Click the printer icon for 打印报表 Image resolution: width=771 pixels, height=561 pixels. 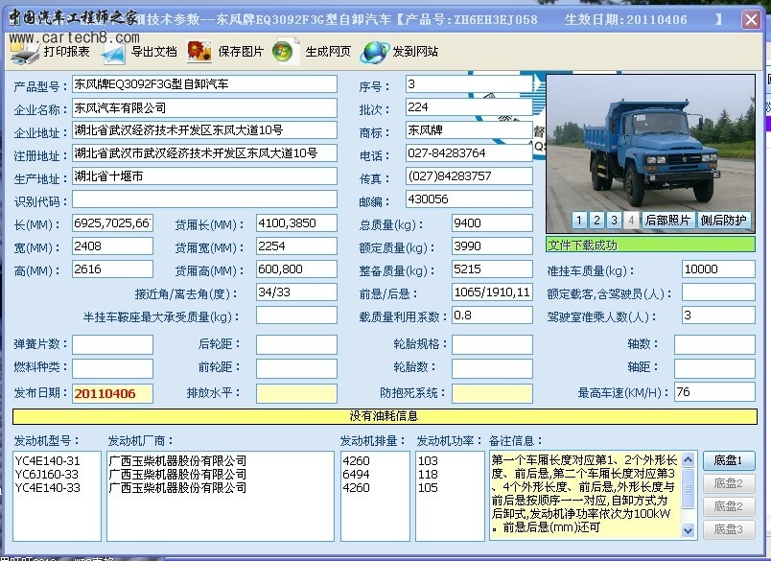tap(25, 52)
